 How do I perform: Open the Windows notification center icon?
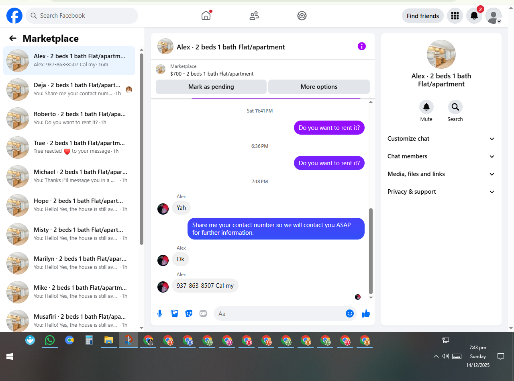[501, 356]
